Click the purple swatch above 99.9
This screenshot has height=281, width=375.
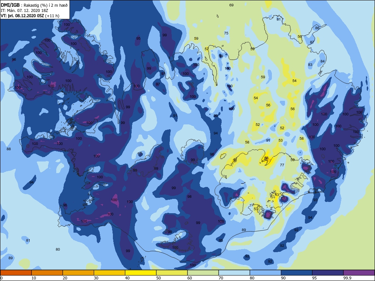pos(359,273)
